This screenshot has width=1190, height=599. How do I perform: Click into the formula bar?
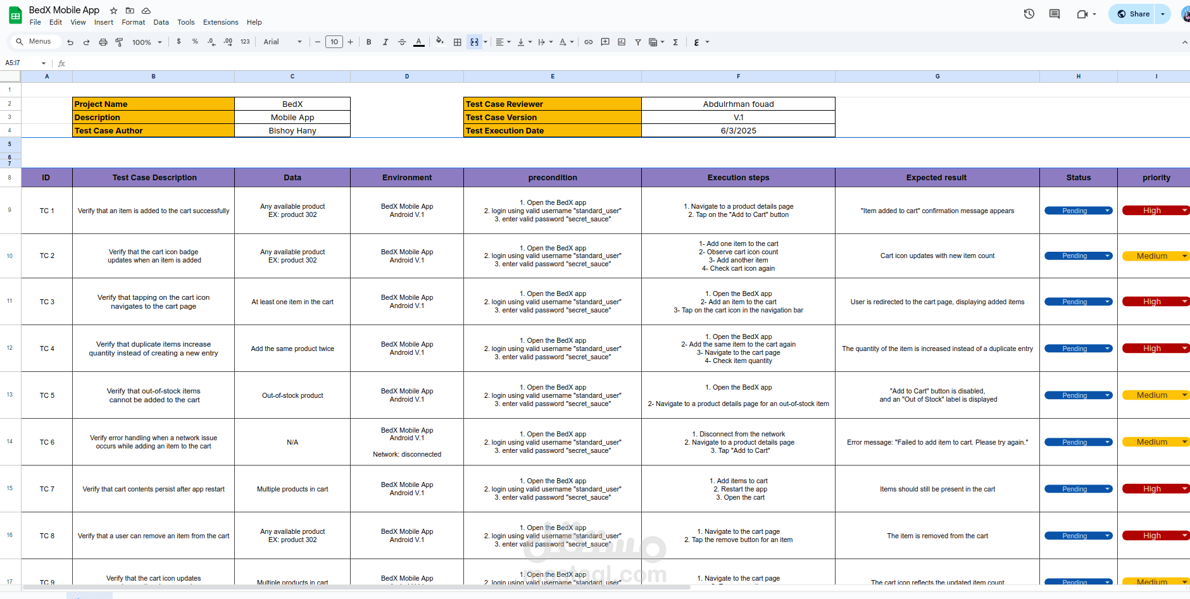coord(627,63)
